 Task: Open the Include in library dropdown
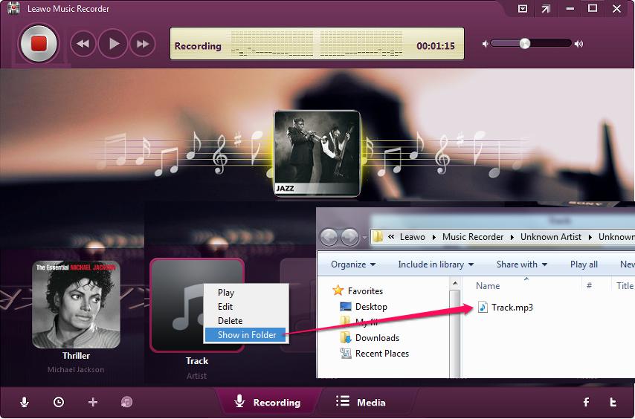(436, 264)
